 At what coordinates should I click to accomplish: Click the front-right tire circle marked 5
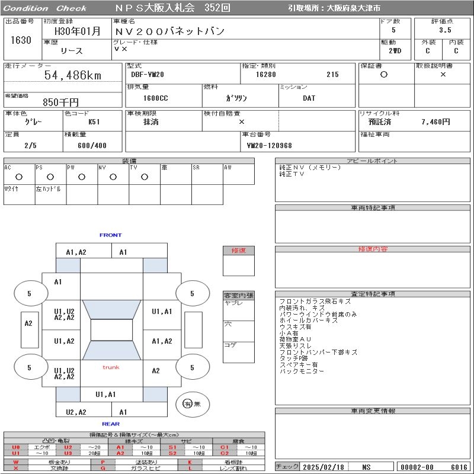(191, 294)
